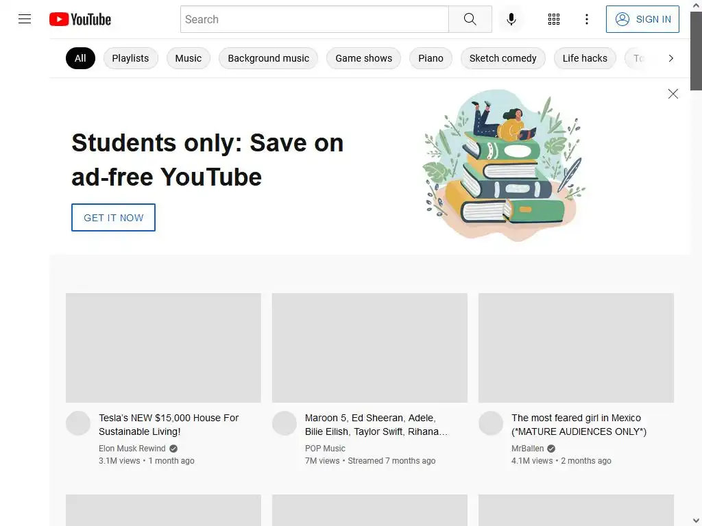Open the POP Music channel name
Screen dimensions: 702x526
point(325,449)
